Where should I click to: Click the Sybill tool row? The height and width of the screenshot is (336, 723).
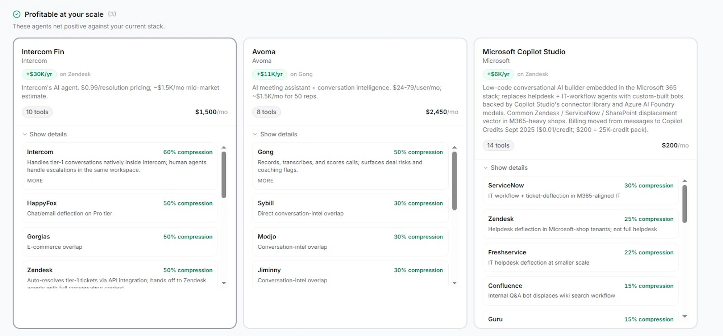pyautogui.click(x=350, y=208)
